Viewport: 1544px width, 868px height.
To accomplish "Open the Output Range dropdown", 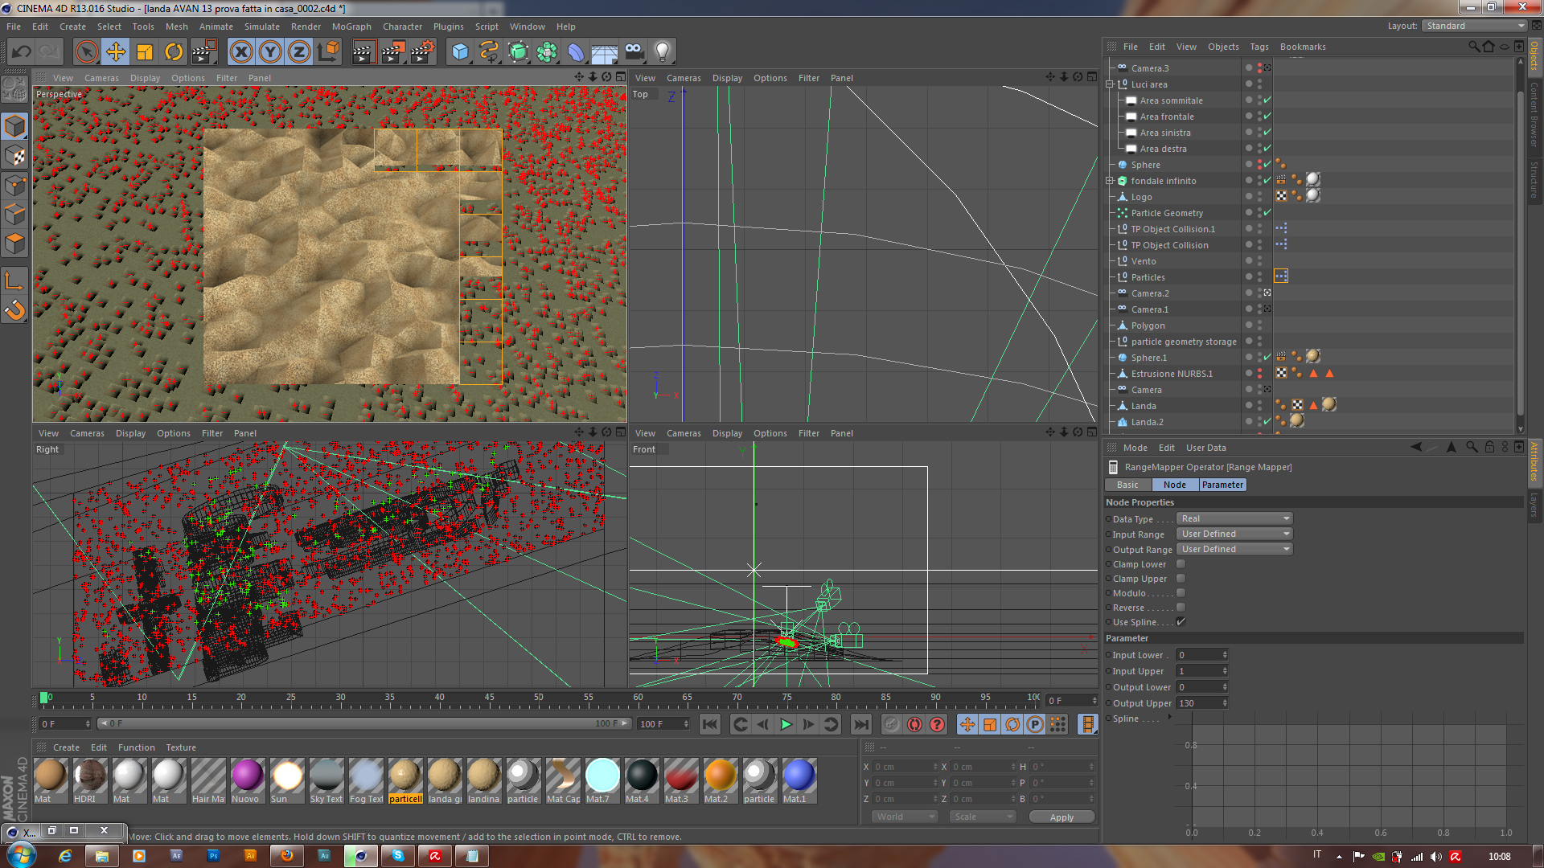I will pos(1234,549).
